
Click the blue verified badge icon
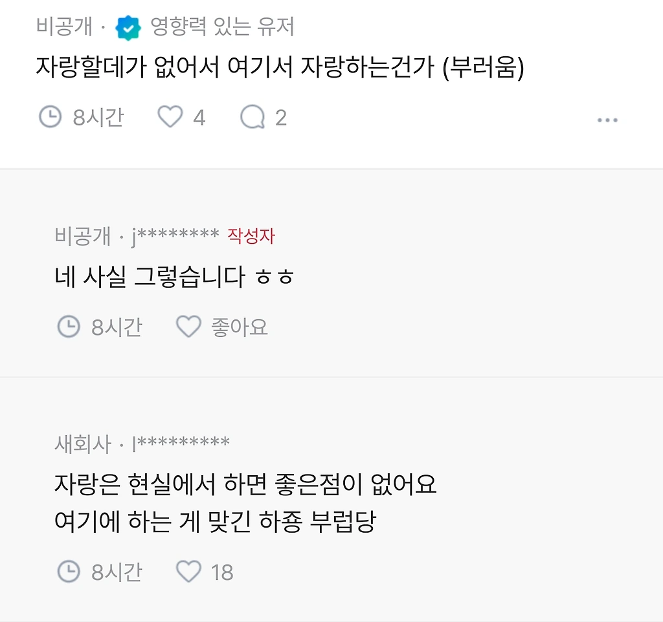click(x=128, y=28)
